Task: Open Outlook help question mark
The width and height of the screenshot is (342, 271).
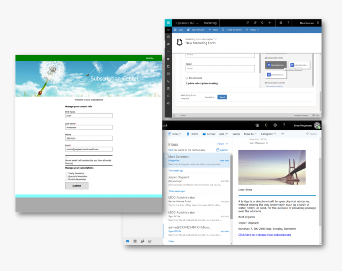Action: click(x=284, y=125)
